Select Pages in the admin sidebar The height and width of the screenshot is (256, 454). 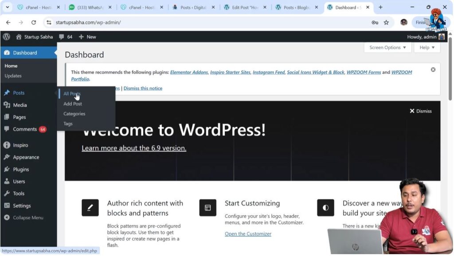click(x=19, y=117)
